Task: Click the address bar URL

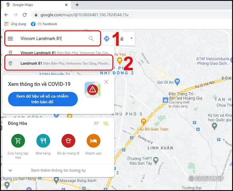Action: [85, 15]
